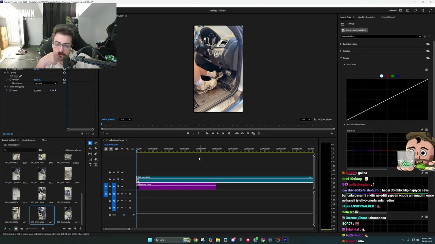The width and height of the screenshot is (435, 244).
Task: Select the Rectangle tool
Action: [90, 159]
